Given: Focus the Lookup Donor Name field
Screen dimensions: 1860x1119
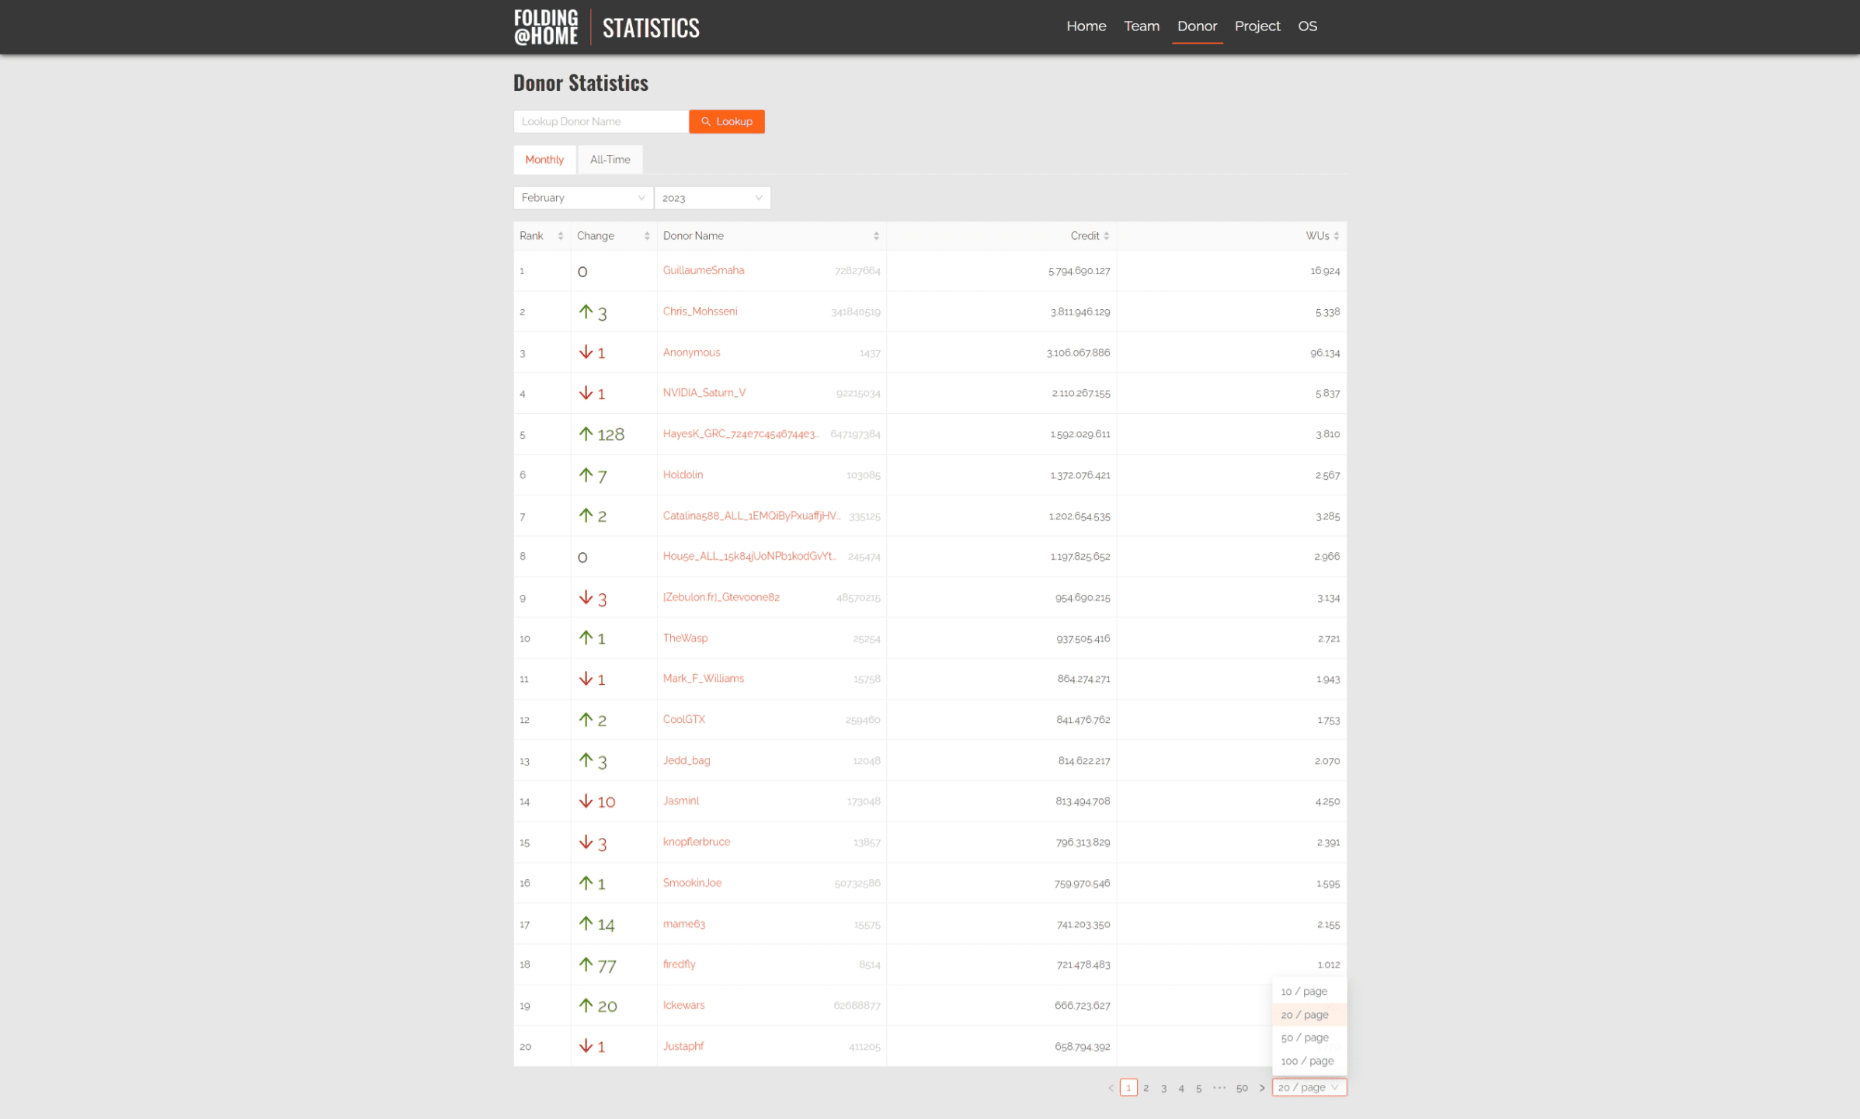Looking at the screenshot, I should tap(600, 122).
